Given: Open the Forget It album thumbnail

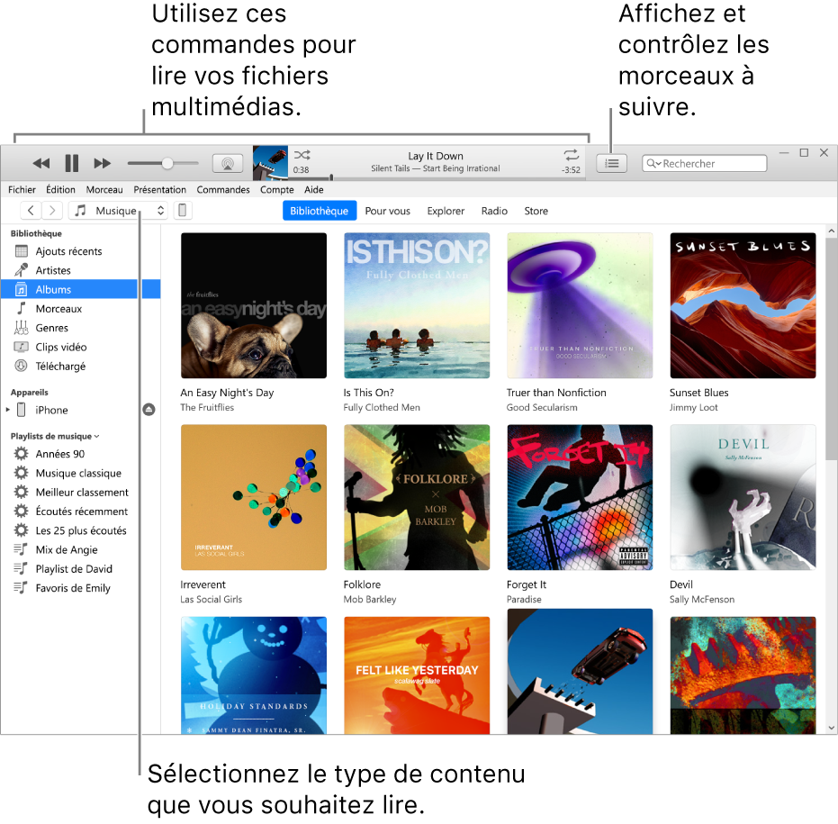Looking at the screenshot, I should [x=580, y=497].
